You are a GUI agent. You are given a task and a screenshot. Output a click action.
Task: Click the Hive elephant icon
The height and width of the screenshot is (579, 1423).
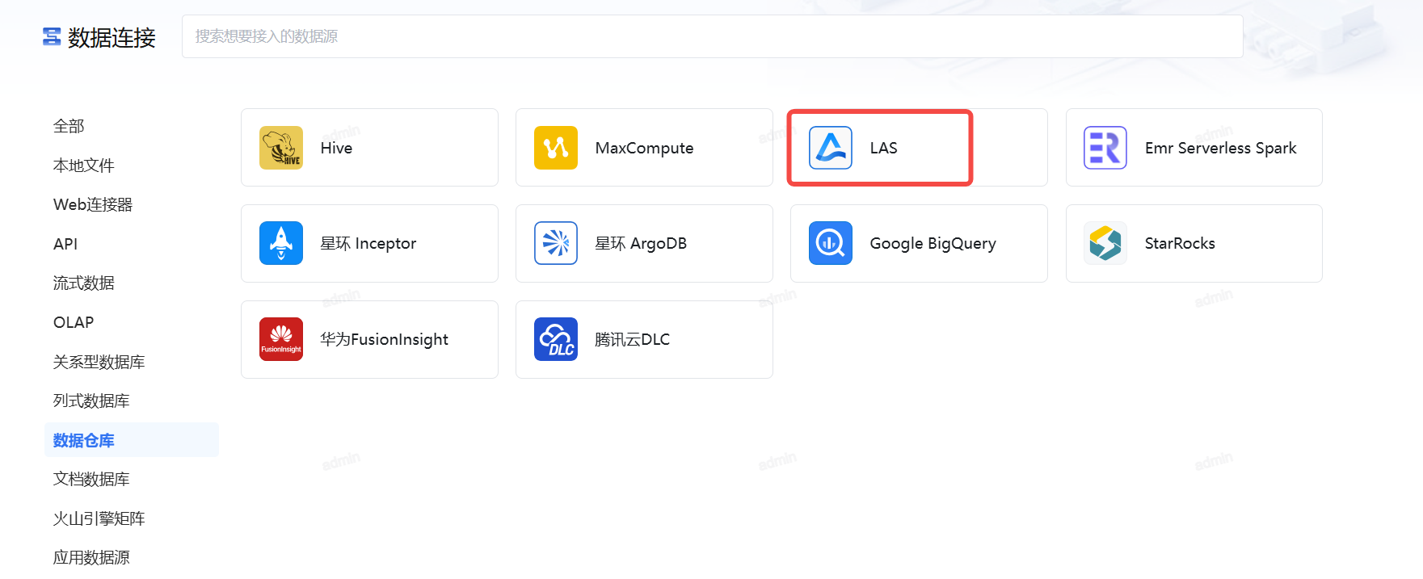coord(281,148)
